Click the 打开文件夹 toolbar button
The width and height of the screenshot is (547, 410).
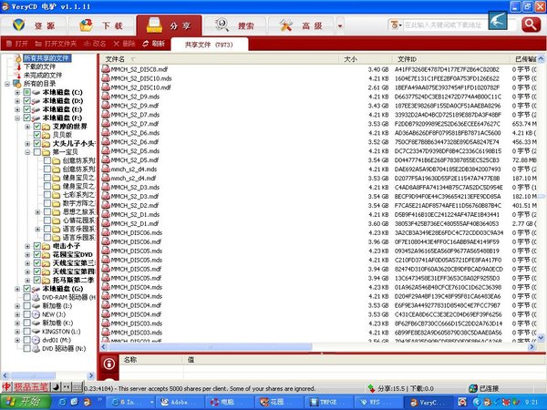(56, 44)
